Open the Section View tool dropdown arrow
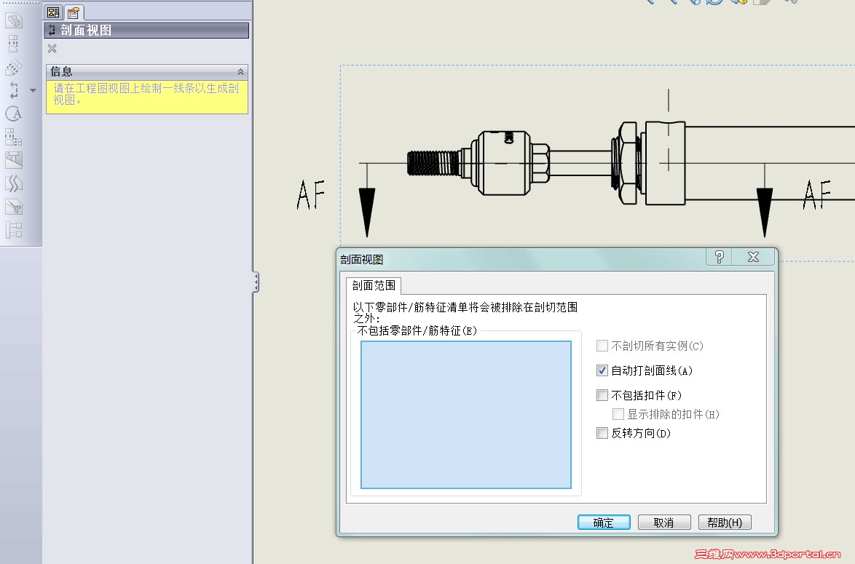 click(34, 90)
